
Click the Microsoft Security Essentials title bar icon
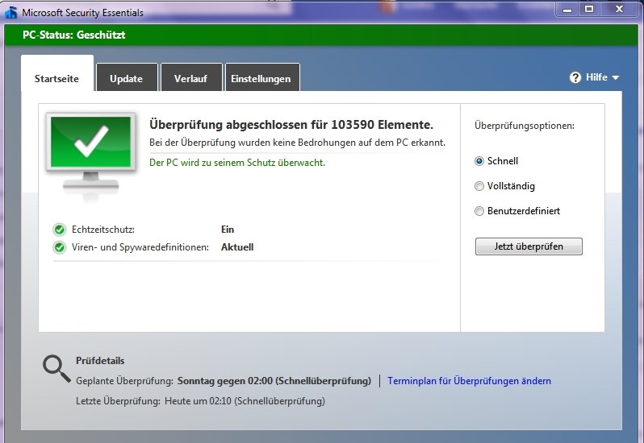[10, 13]
